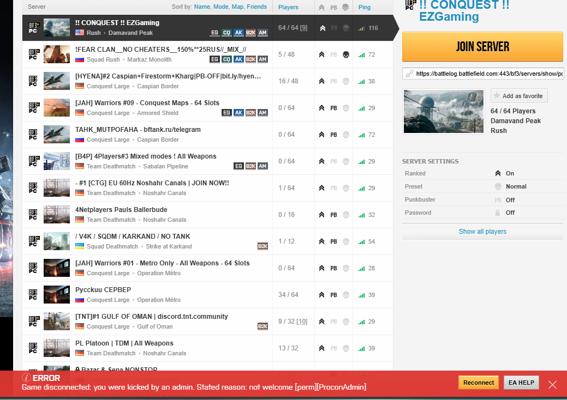Screen dimensions: 567x400
Task: Click the US flag on EZGaming server row
Action: pos(80,33)
